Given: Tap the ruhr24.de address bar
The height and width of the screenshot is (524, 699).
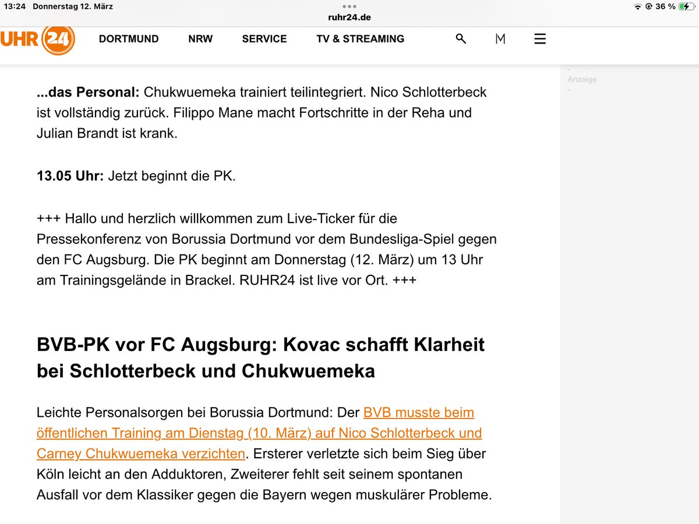Looking at the screenshot, I should pos(349,17).
